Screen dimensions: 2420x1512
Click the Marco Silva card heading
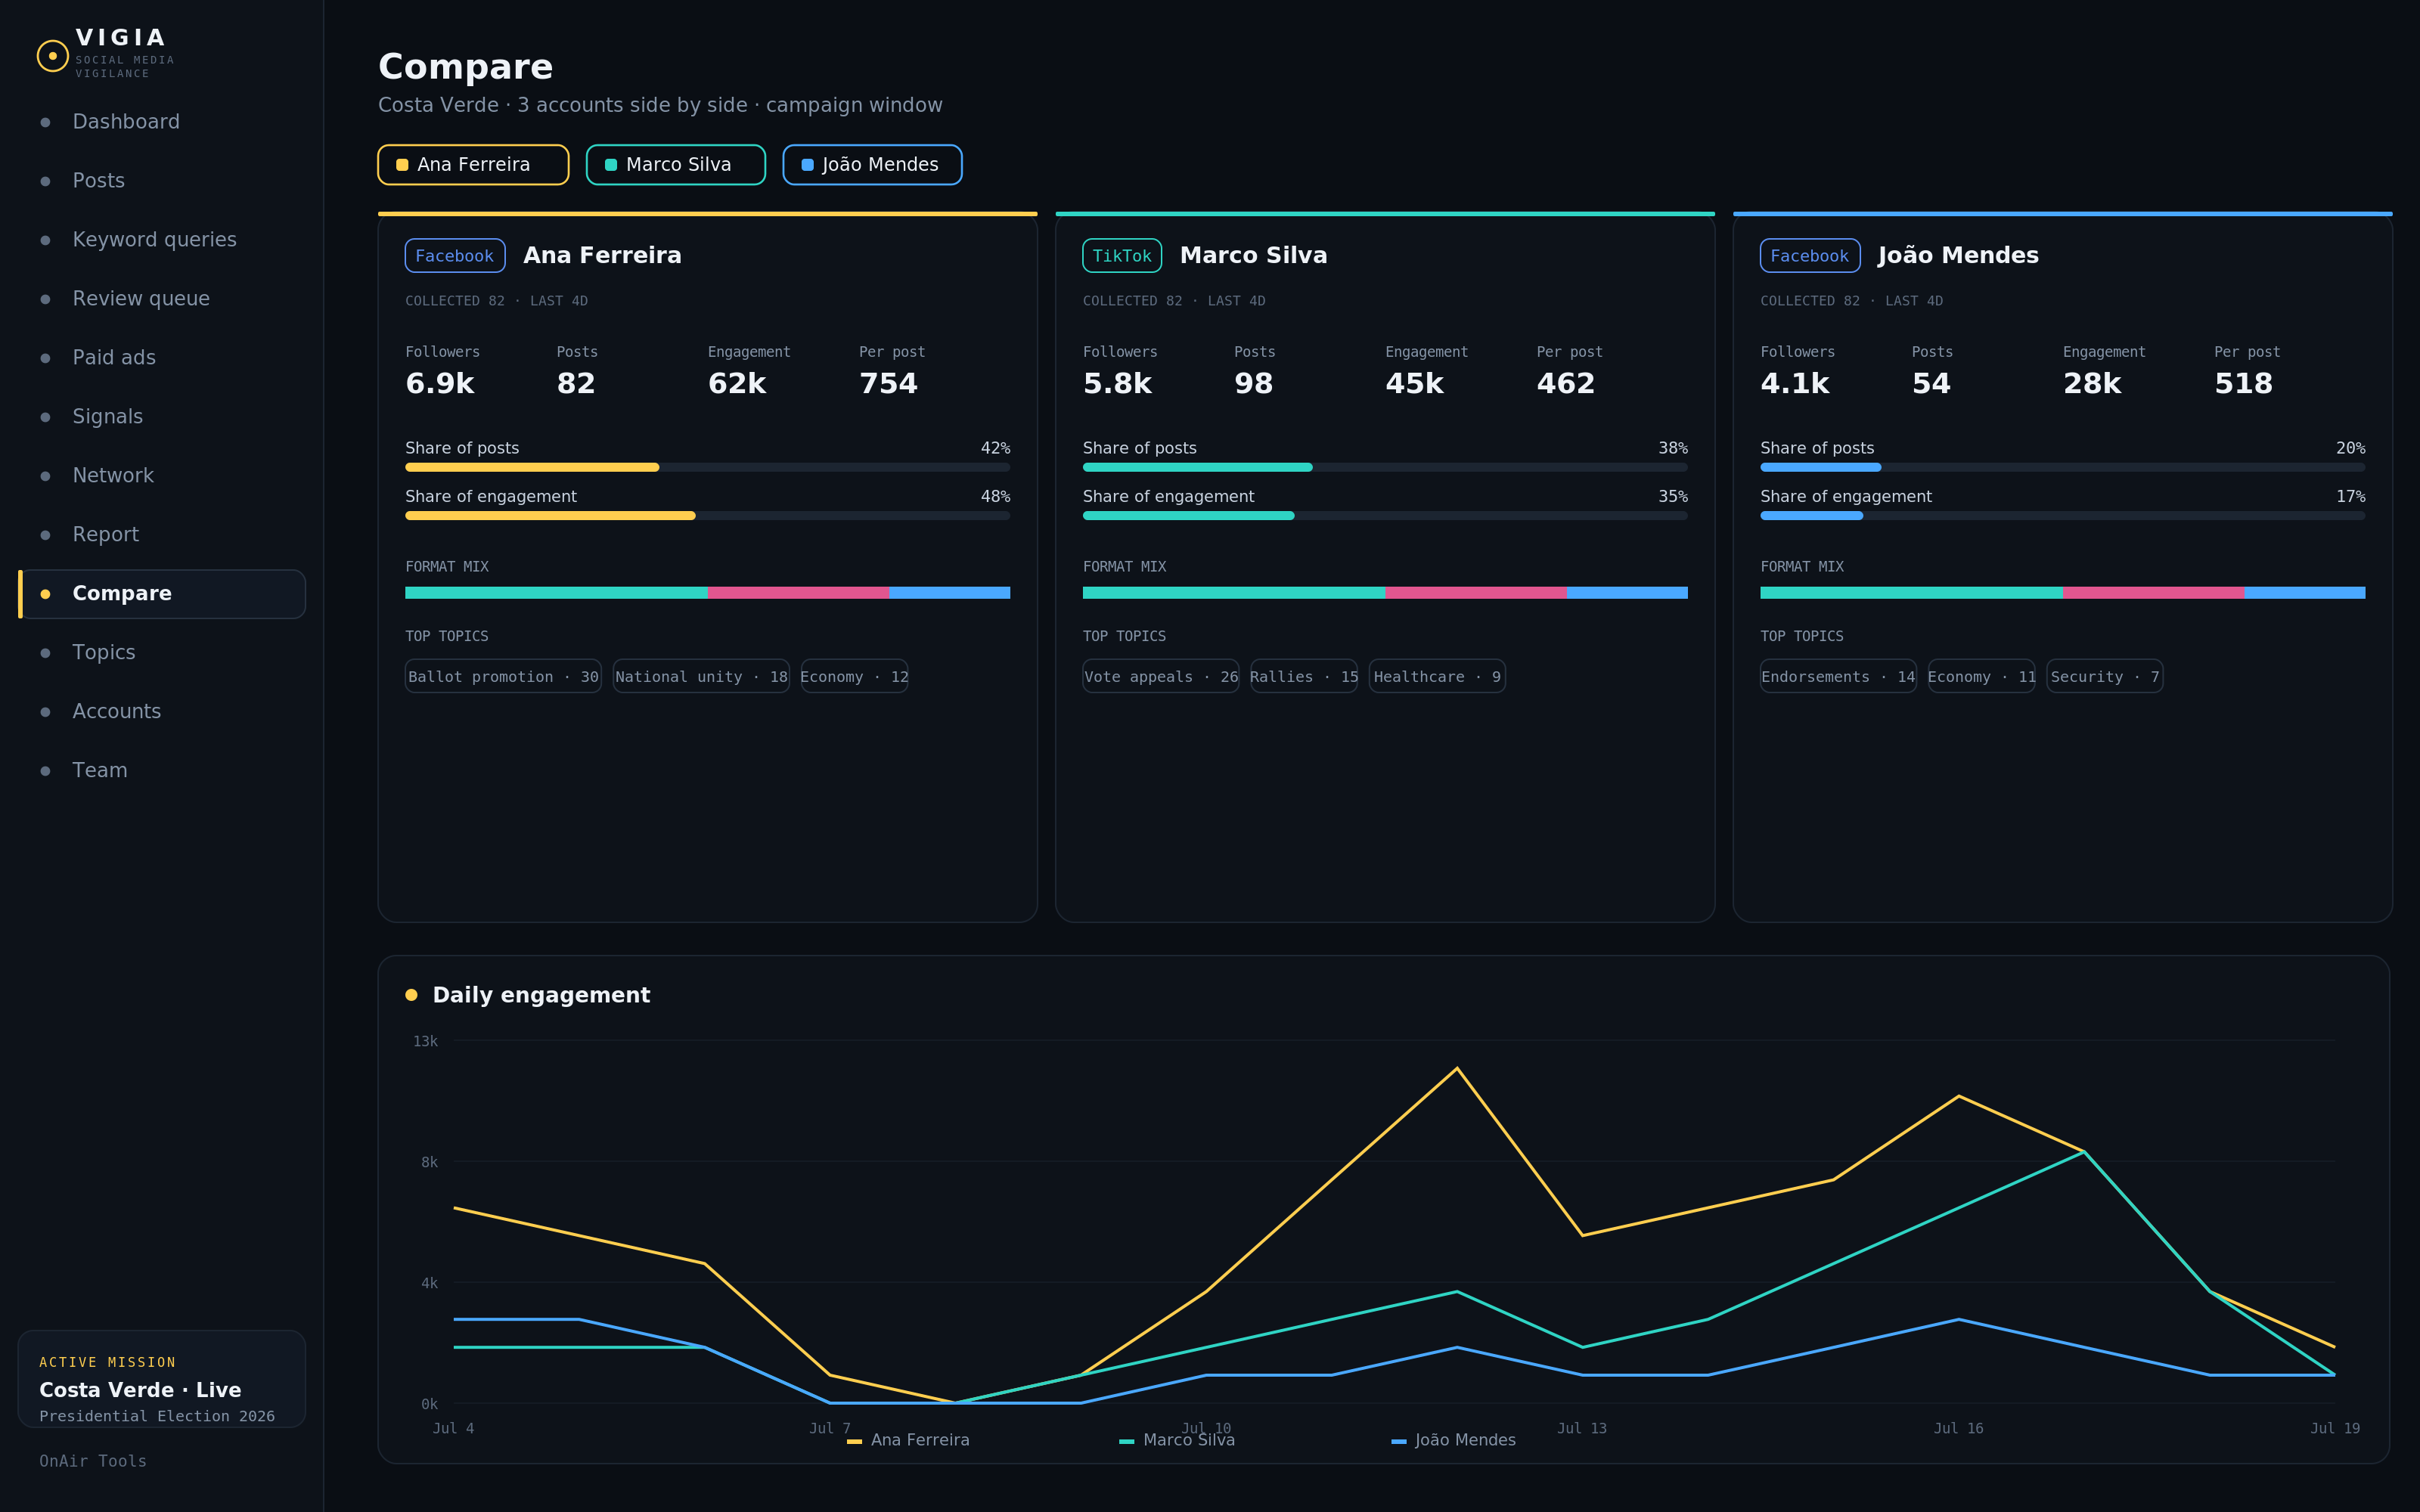point(1254,256)
